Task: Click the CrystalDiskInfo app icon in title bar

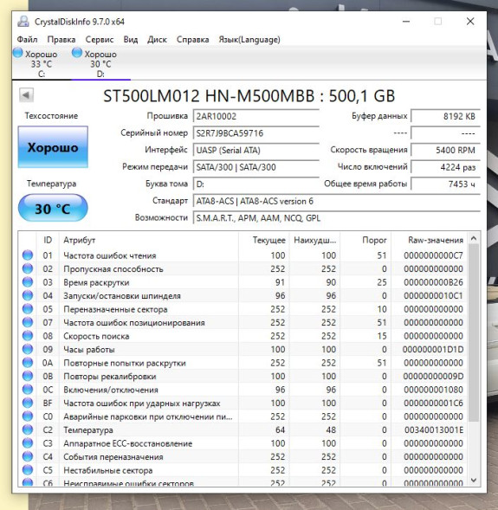Action: [x=23, y=22]
